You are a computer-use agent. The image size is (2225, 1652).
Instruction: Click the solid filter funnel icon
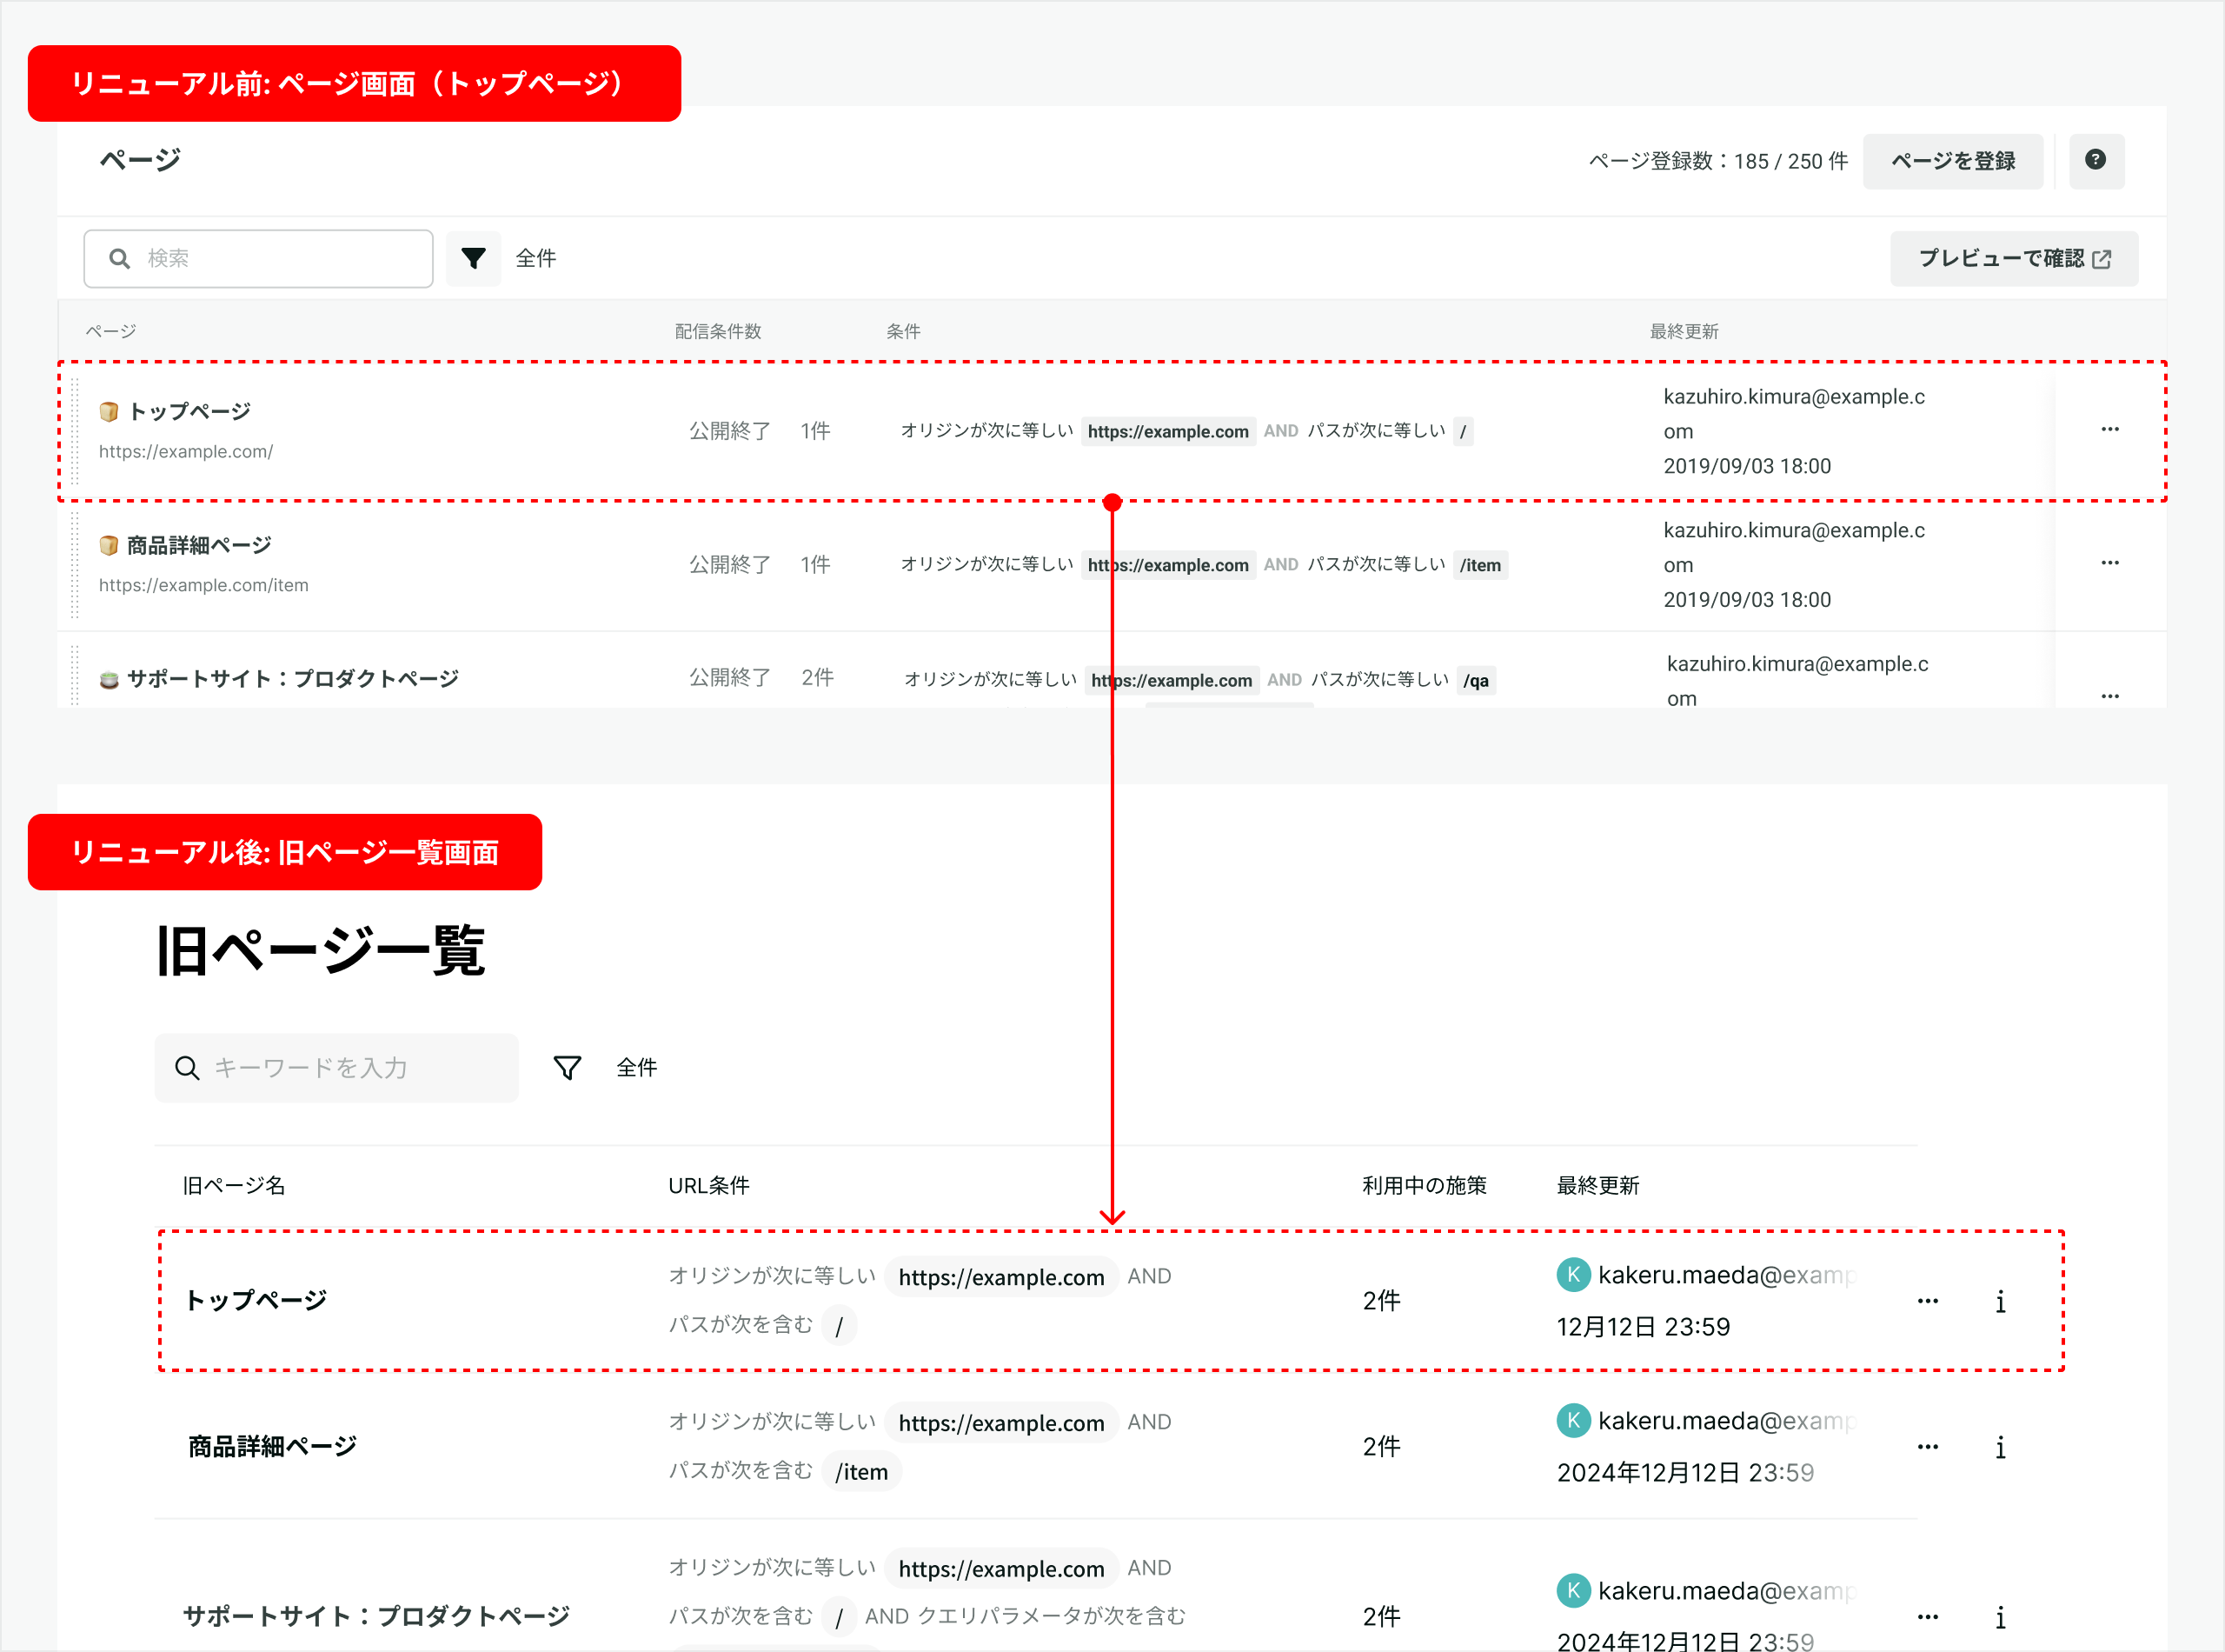click(473, 258)
